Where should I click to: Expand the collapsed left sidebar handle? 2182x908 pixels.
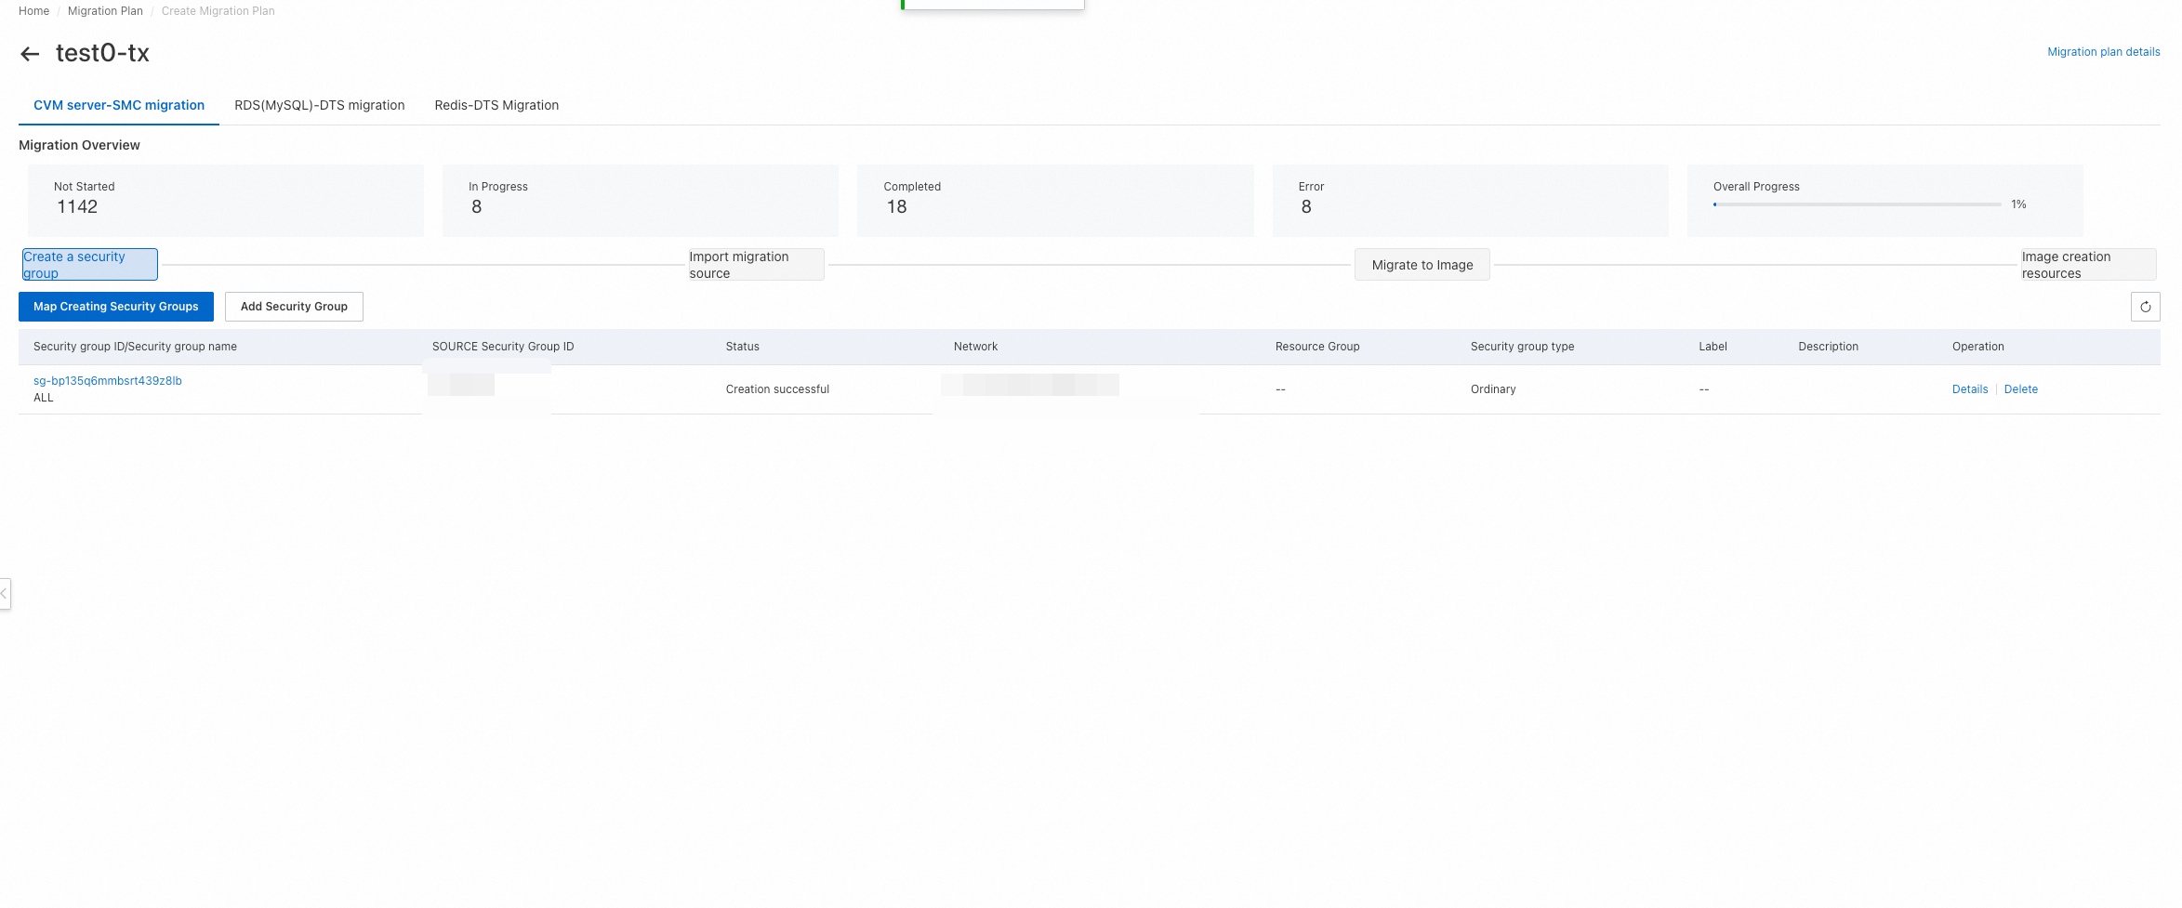(x=5, y=593)
